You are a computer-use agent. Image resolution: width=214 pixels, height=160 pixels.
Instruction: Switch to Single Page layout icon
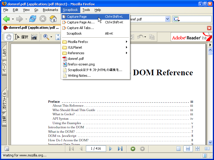tap(178, 149)
